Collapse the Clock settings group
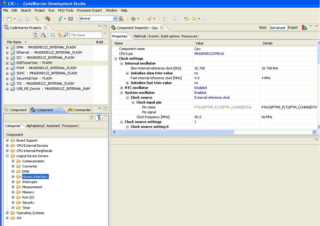The width and height of the screenshot is (320, 226). coord(116,58)
